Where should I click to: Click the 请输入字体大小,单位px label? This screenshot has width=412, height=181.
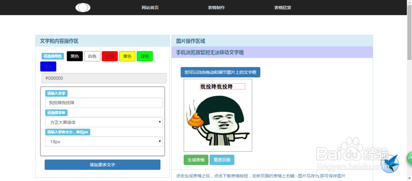pyautogui.click(x=68, y=132)
